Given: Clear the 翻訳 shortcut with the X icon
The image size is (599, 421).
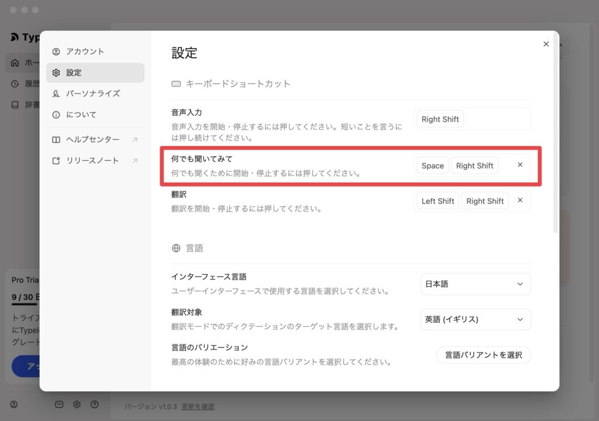Looking at the screenshot, I should (520, 200).
